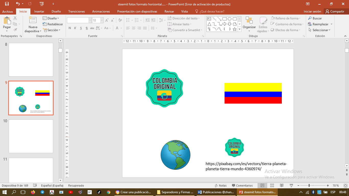Click the Compartir button
The height and width of the screenshot is (196, 349).
tap(335, 11)
